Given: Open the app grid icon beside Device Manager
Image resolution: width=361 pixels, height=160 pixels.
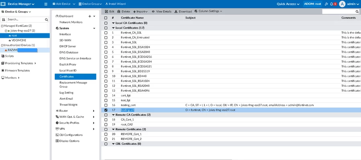Looking at the screenshot, I should (x=3, y=4).
